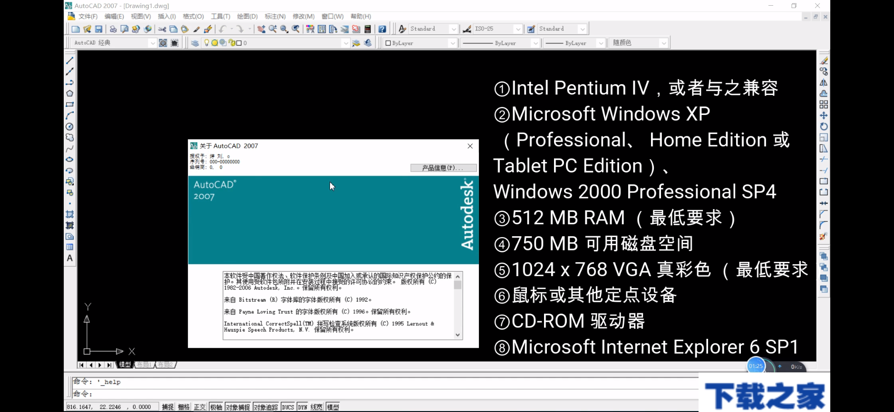894x412 pixels.
Task: Open the ByLayer linetype dropdown
Action: (535, 43)
